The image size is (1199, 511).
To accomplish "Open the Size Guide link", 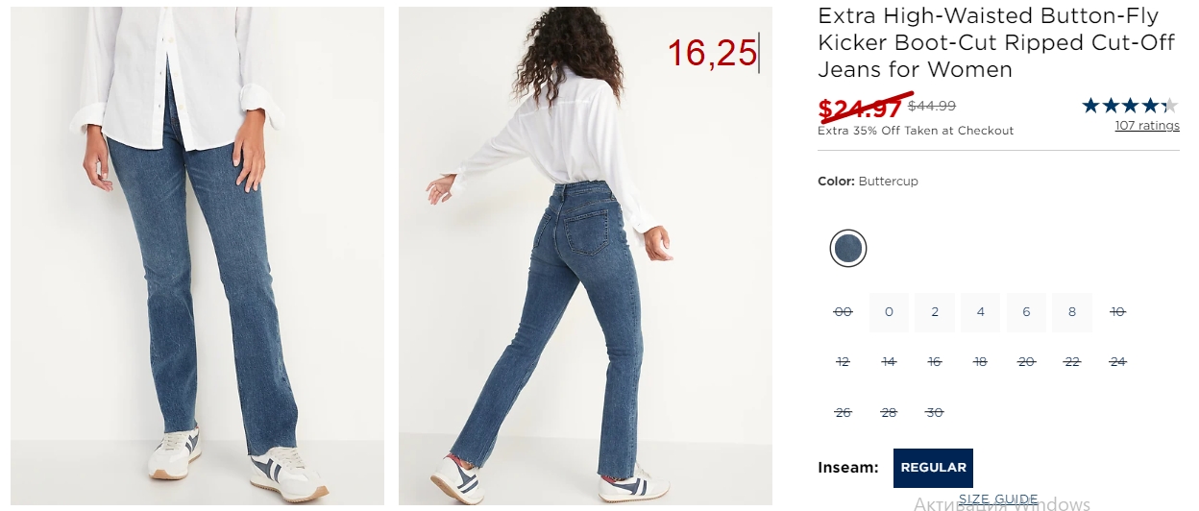I will pos(998,499).
